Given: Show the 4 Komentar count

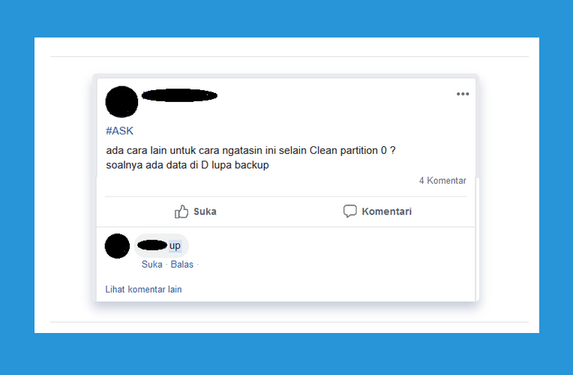Looking at the screenshot, I should [442, 181].
